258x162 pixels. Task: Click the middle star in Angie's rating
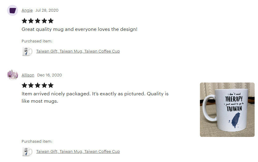38,21
